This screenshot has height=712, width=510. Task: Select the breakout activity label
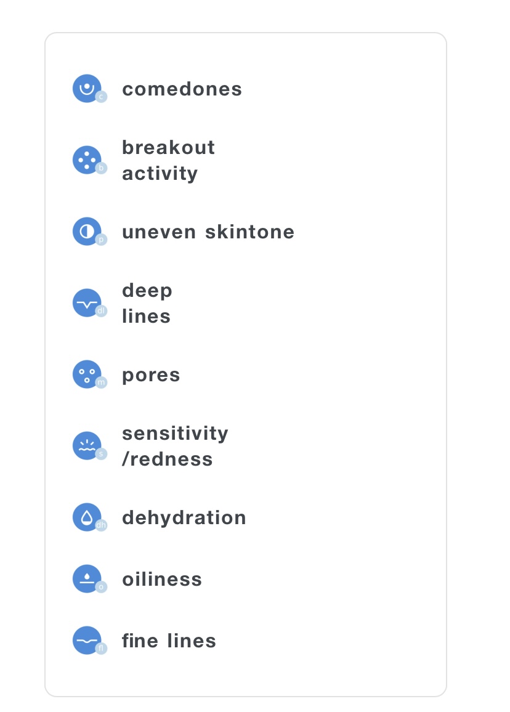pyautogui.click(x=168, y=160)
